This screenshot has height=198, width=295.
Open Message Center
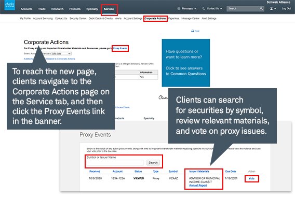190,18
